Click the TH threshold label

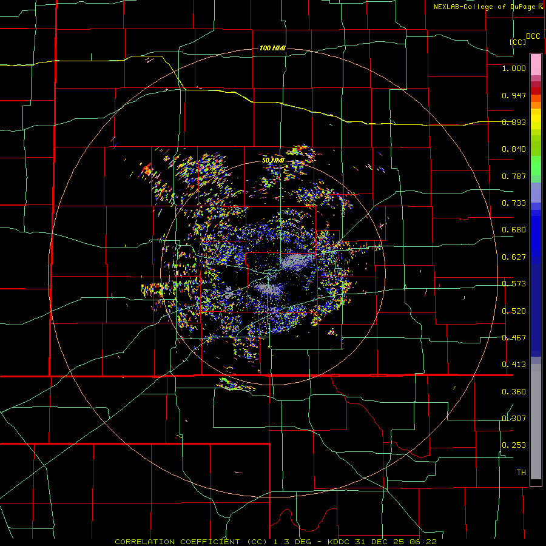point(521,473)
